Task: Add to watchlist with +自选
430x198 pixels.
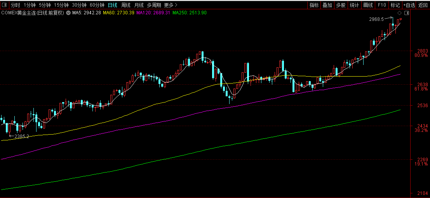Action: click(409, 5)
